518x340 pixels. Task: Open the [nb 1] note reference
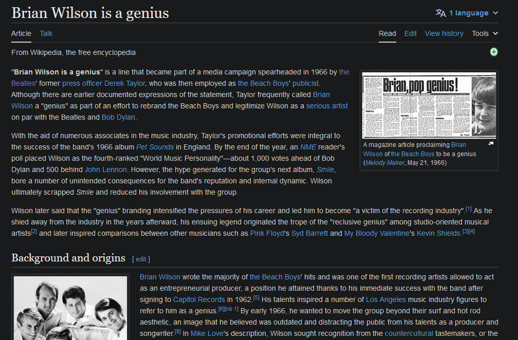[x=232, y=309]
